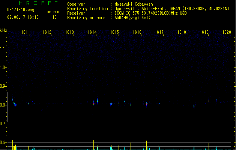This screenshot has width=236, height=150.
Task: Click the Receiving antenna label
Action: click(x=86, y=18)
